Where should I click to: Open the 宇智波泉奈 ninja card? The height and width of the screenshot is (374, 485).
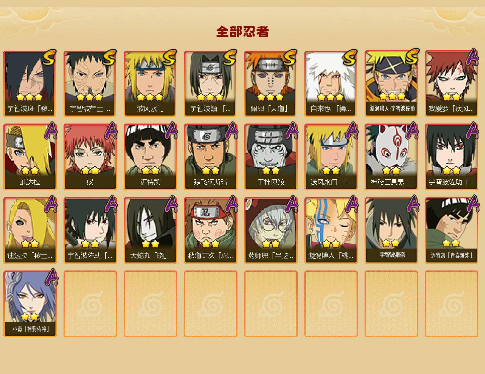click(x=391, y=230)
